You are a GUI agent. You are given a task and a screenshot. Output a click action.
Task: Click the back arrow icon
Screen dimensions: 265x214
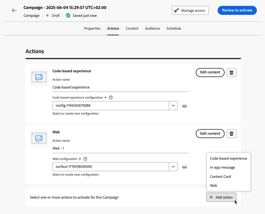point(14,10)
